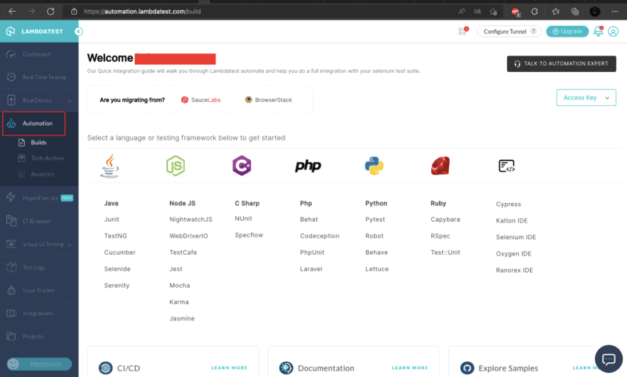Select BrowserStack migration option
This screenshot has height=377, width=627.
pos(268,100)
